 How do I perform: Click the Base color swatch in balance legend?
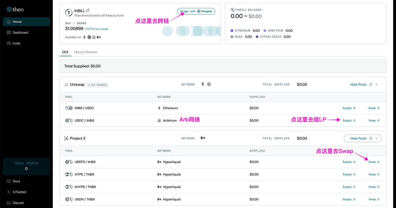[232, 37]
